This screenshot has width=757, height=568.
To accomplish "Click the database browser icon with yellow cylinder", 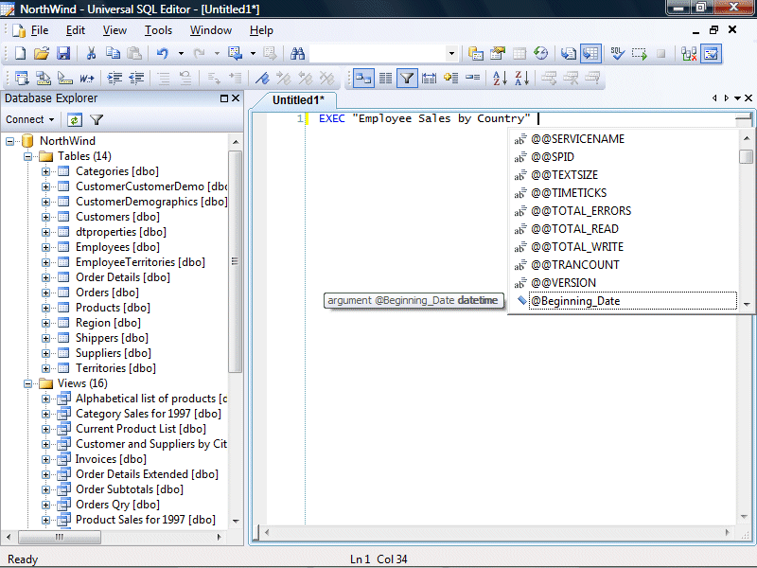I will [x=476, y=53].
